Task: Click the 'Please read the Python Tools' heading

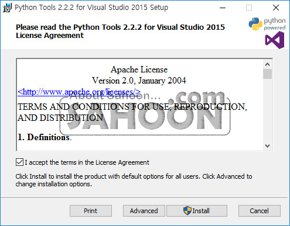Action: (120, 31)
